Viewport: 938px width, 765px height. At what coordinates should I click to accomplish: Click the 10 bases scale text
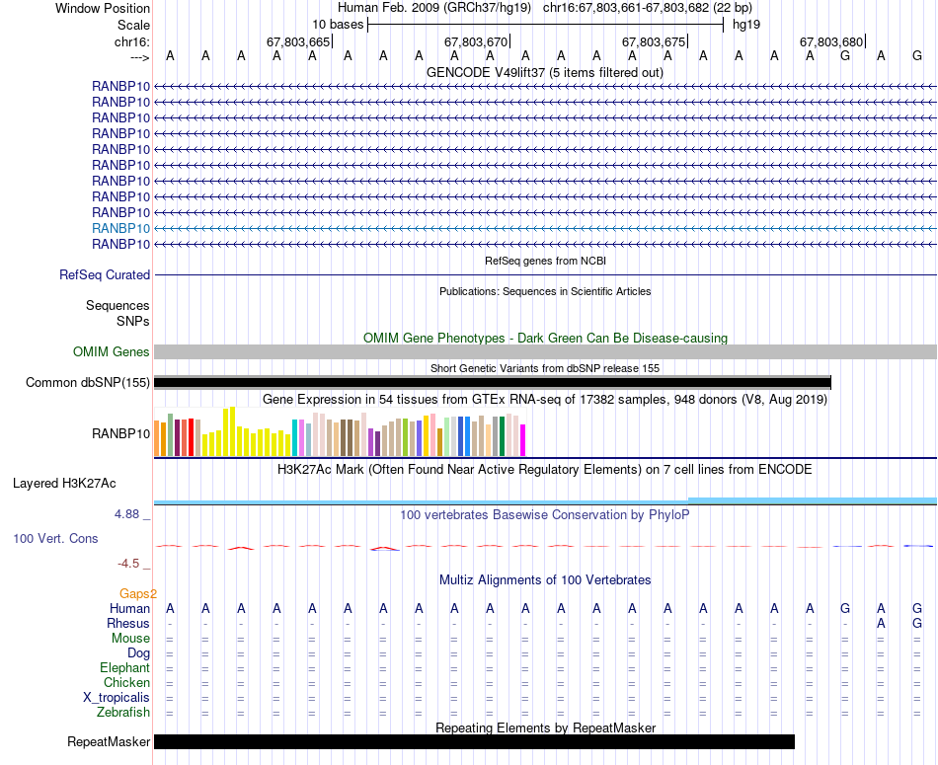coord(338,25)
